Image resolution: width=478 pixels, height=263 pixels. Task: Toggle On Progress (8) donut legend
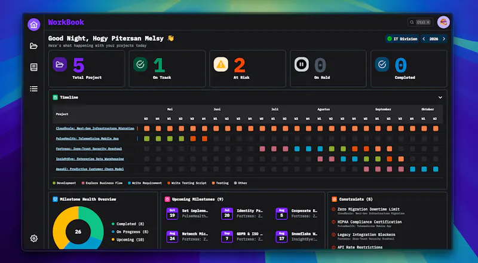[x=130, y=232]
